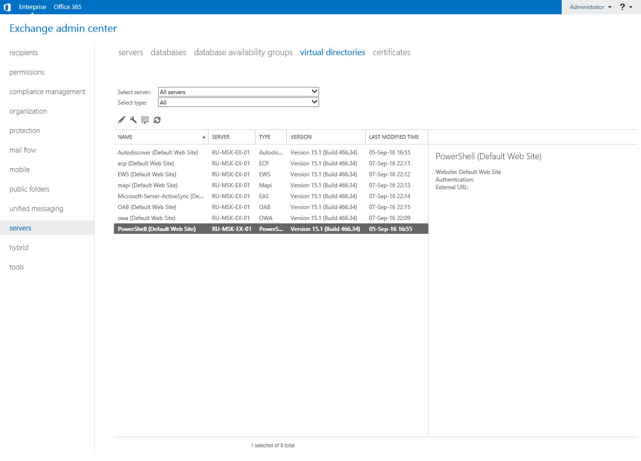Click 07-Sep-16 22:11 modified time cell

point(390,163)
